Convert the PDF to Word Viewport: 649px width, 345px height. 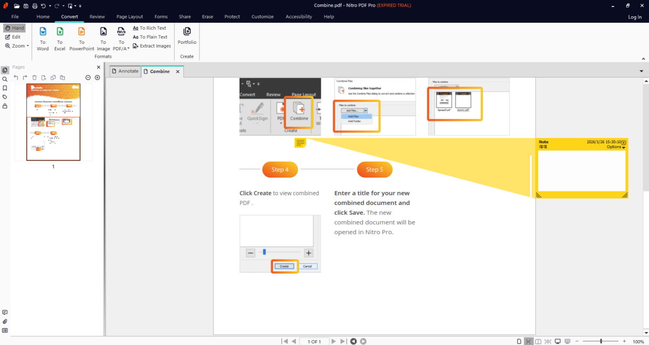[x=43, y=38]
